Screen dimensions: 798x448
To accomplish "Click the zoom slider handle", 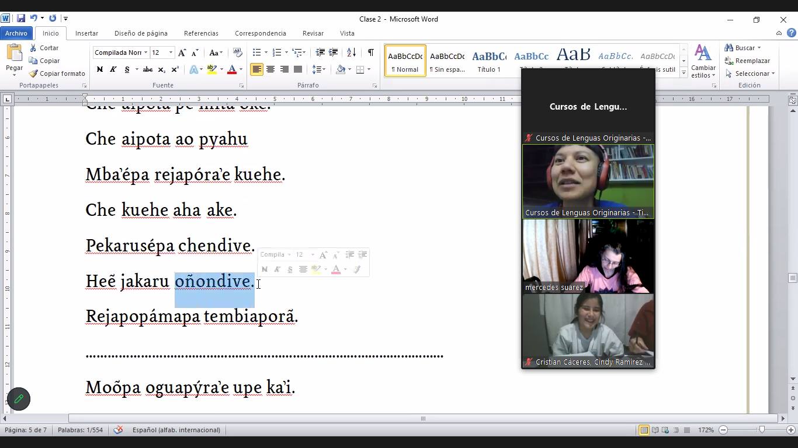I will click(x=761, y=430).
